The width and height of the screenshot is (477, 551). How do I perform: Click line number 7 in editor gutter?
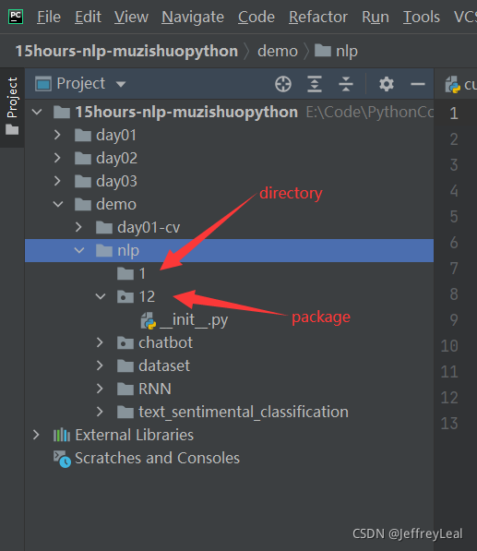454,269
